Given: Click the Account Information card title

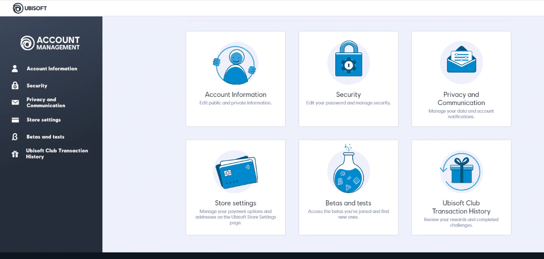Looking at the screenshot, I should tap(235, 94).
